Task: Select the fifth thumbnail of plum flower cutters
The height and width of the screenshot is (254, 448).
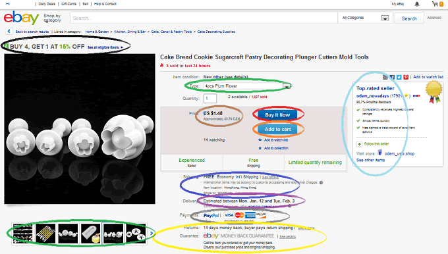Action: click(x=113, y=234)
